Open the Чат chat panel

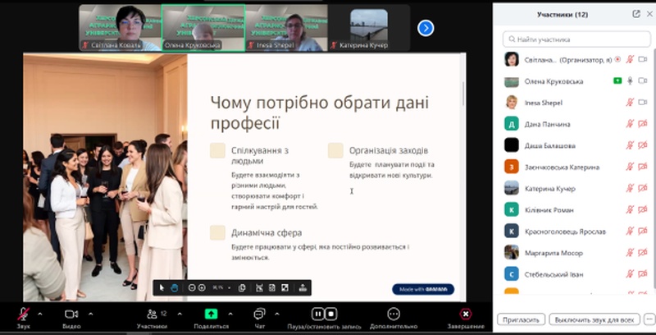259,318
